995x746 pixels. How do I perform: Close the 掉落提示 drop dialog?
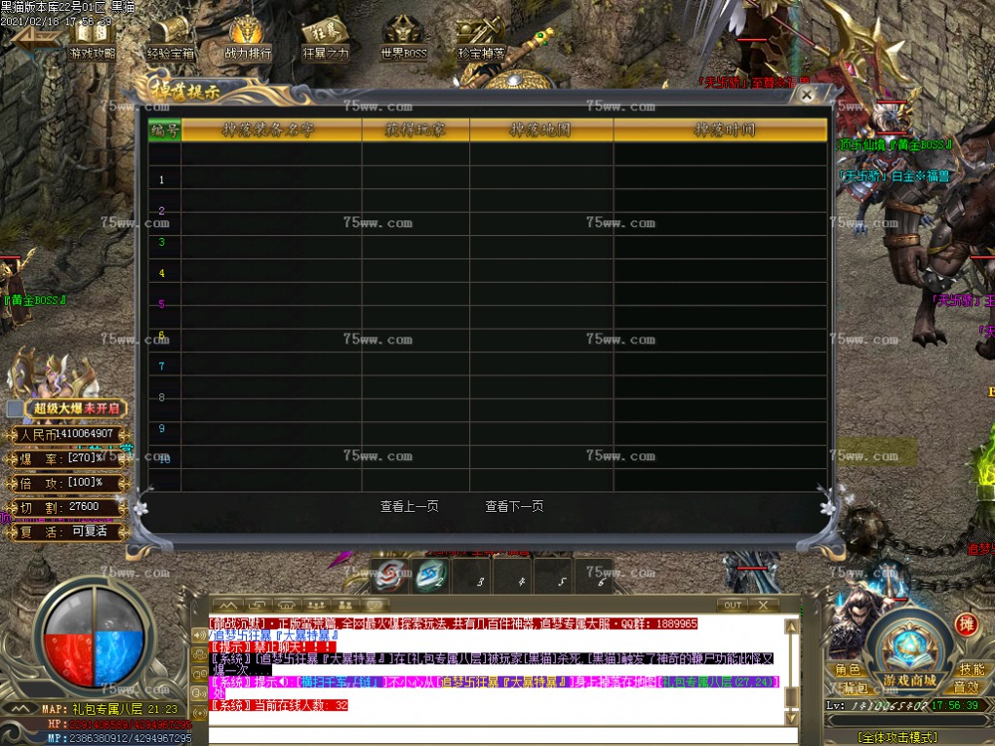(807, 96)
